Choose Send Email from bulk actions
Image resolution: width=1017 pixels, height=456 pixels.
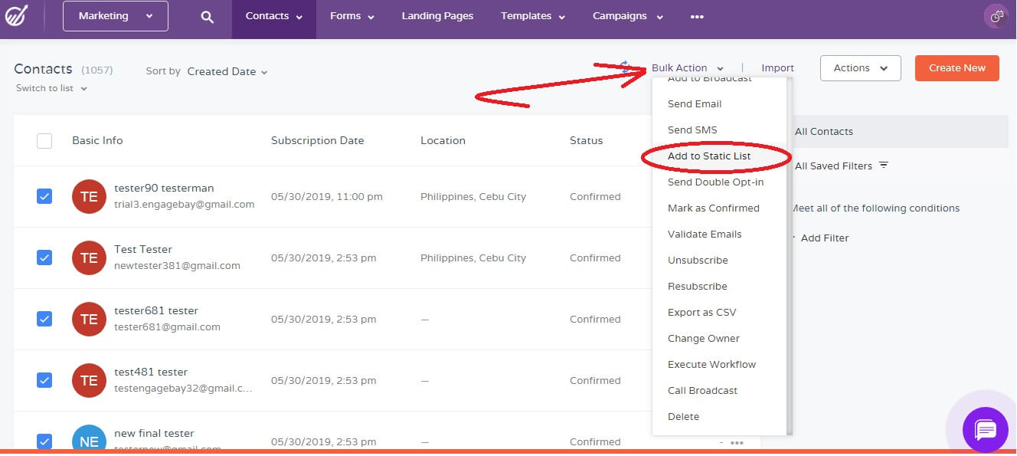pos(695,104)
